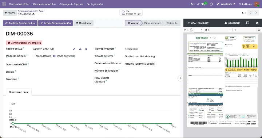The image size is (262, 138).
Task: Open Dimensionamientos menu
Action: click(44, 4)
